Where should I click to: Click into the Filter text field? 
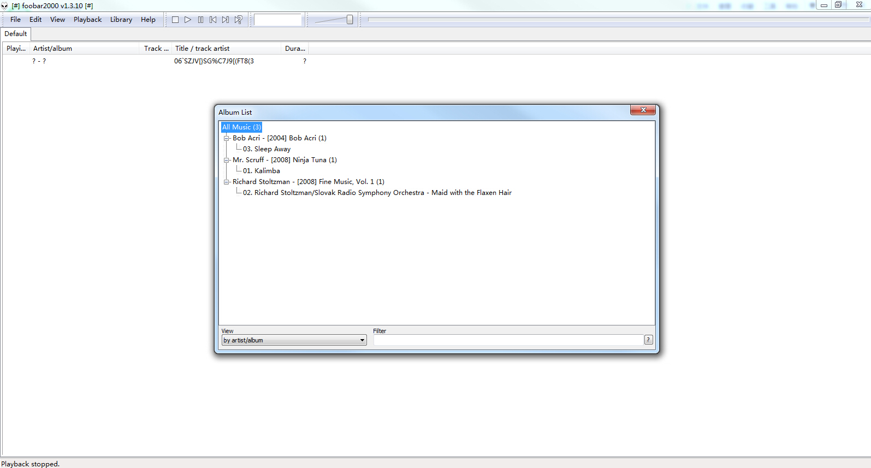508,340
